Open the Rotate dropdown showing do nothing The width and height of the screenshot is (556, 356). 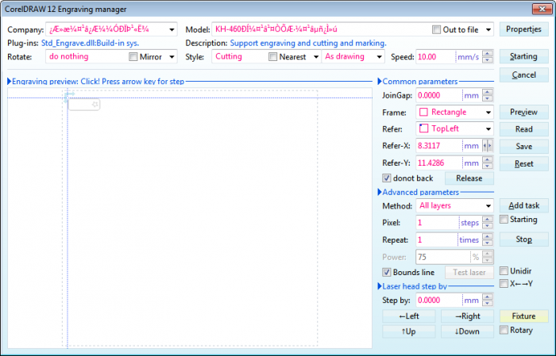click(172, 56)
